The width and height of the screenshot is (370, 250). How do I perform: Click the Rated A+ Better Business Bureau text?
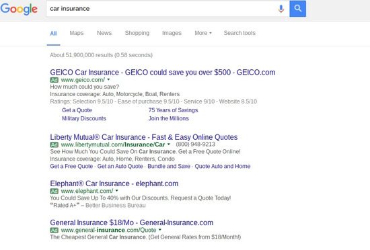[98, 205]
